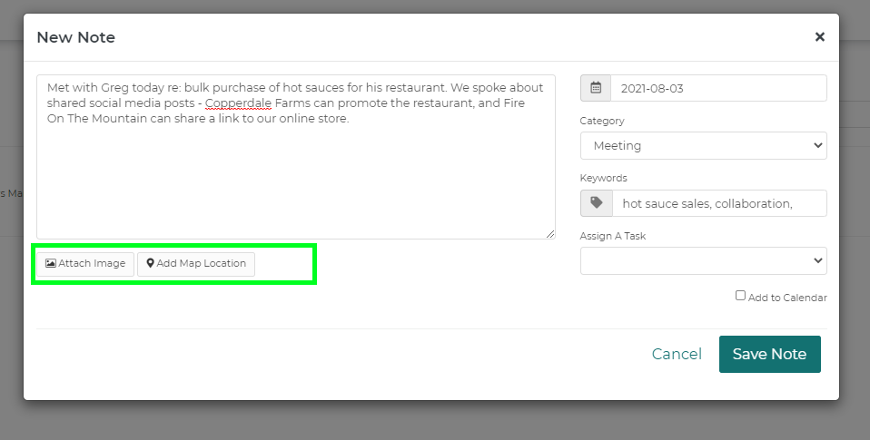This screenshot has height=440, width=870.
Task: Click the Add to Calendar label text
Action: pos(787,298)
